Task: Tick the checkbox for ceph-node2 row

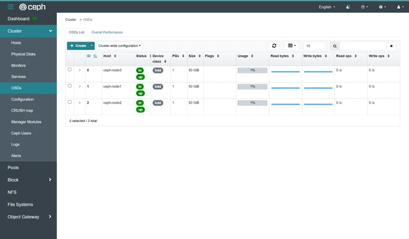Action: point(70,102)
